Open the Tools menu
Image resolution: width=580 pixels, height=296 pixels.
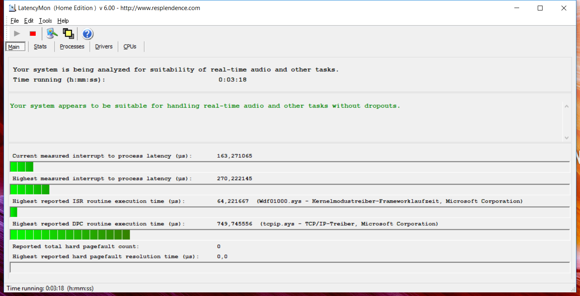(46, 21)
